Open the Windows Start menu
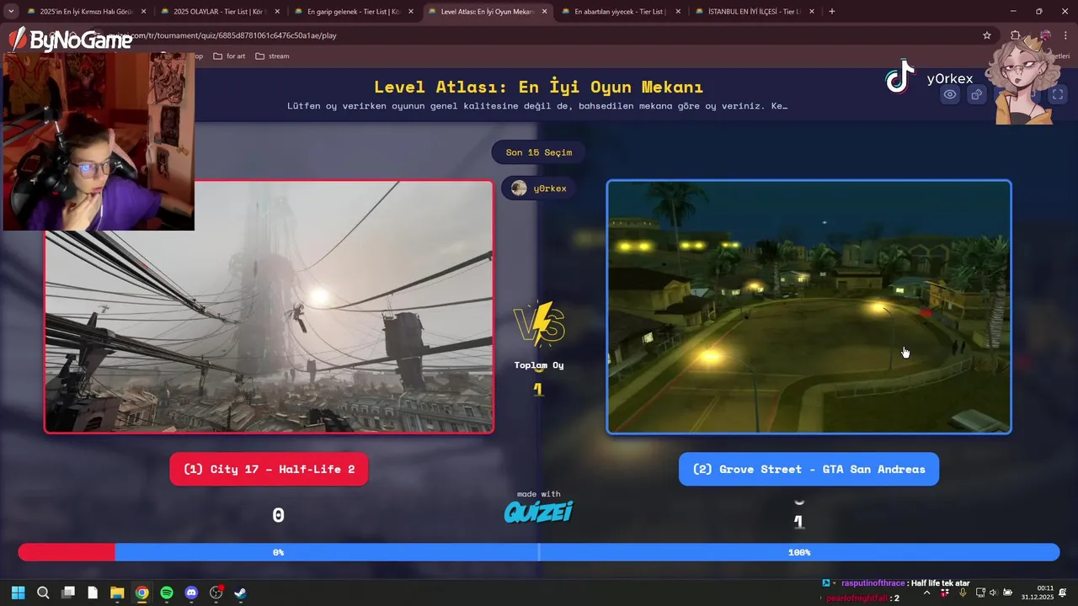 (x=19, y=593)
